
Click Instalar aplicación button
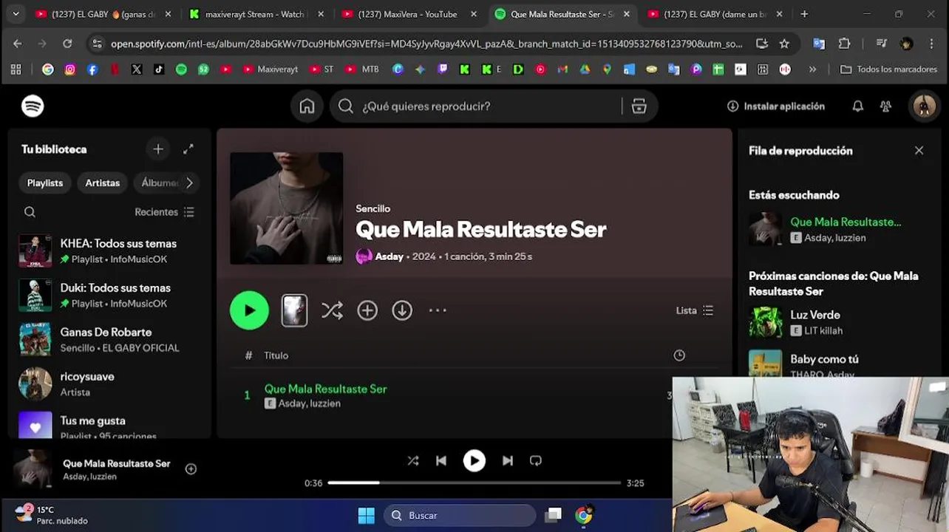click(x=775, y=106)
